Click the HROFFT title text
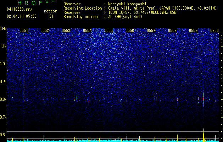 click(x=36, y=3)
